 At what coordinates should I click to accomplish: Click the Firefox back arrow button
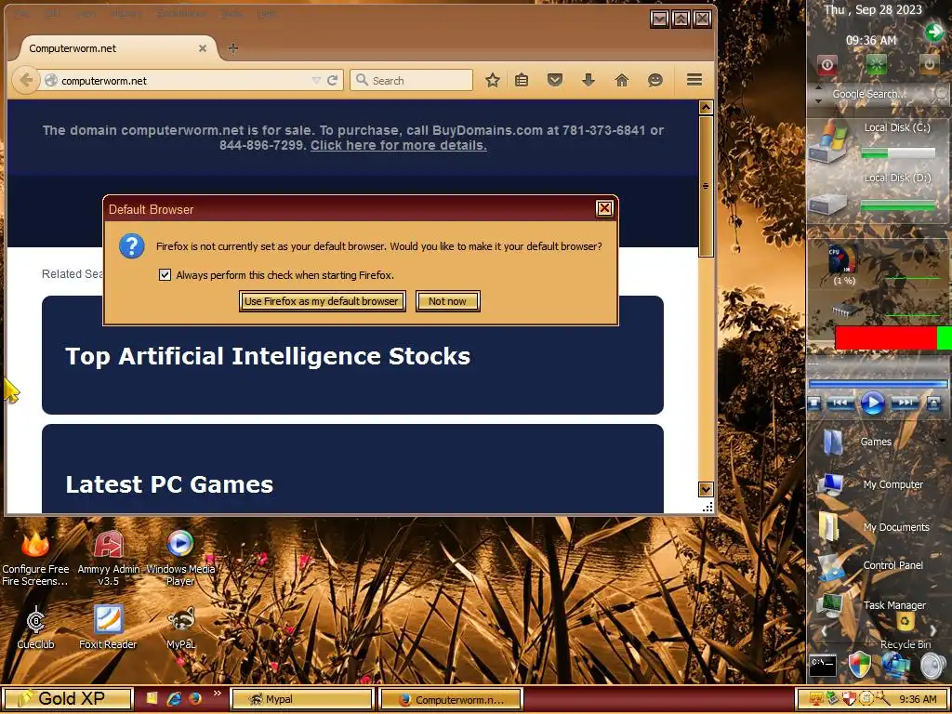(x=25, y=80)
